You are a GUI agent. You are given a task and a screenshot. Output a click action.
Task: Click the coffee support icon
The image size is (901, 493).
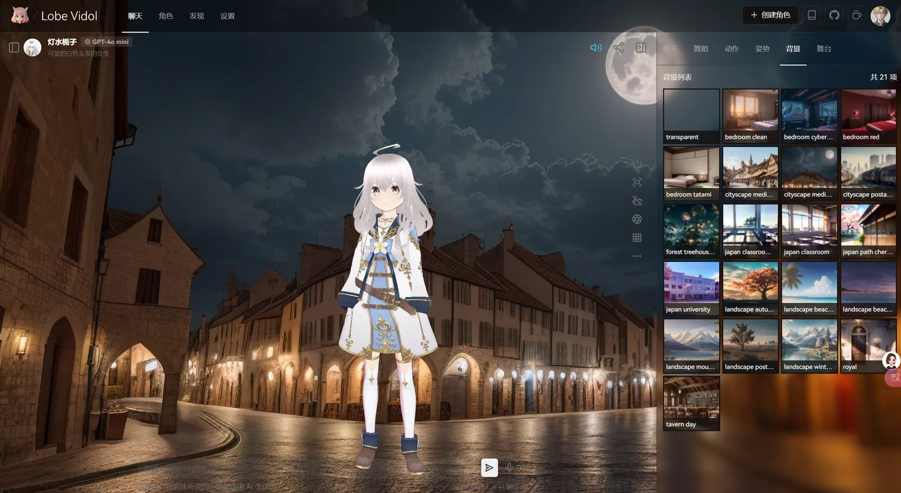coord(857,15)
